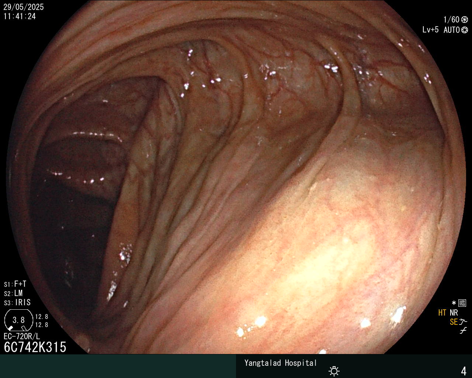Click the AUTO iris mode icon

pos(465,30)
